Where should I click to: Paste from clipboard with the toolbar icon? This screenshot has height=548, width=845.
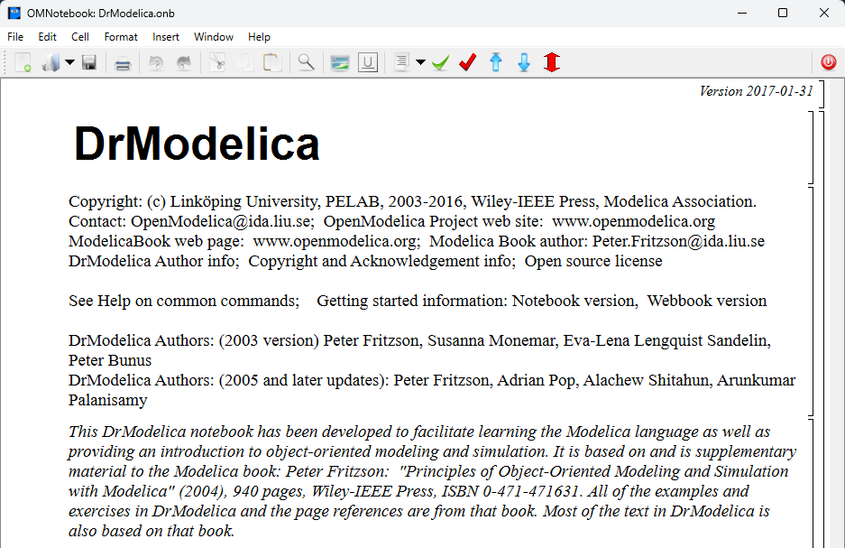pos(272,62)
